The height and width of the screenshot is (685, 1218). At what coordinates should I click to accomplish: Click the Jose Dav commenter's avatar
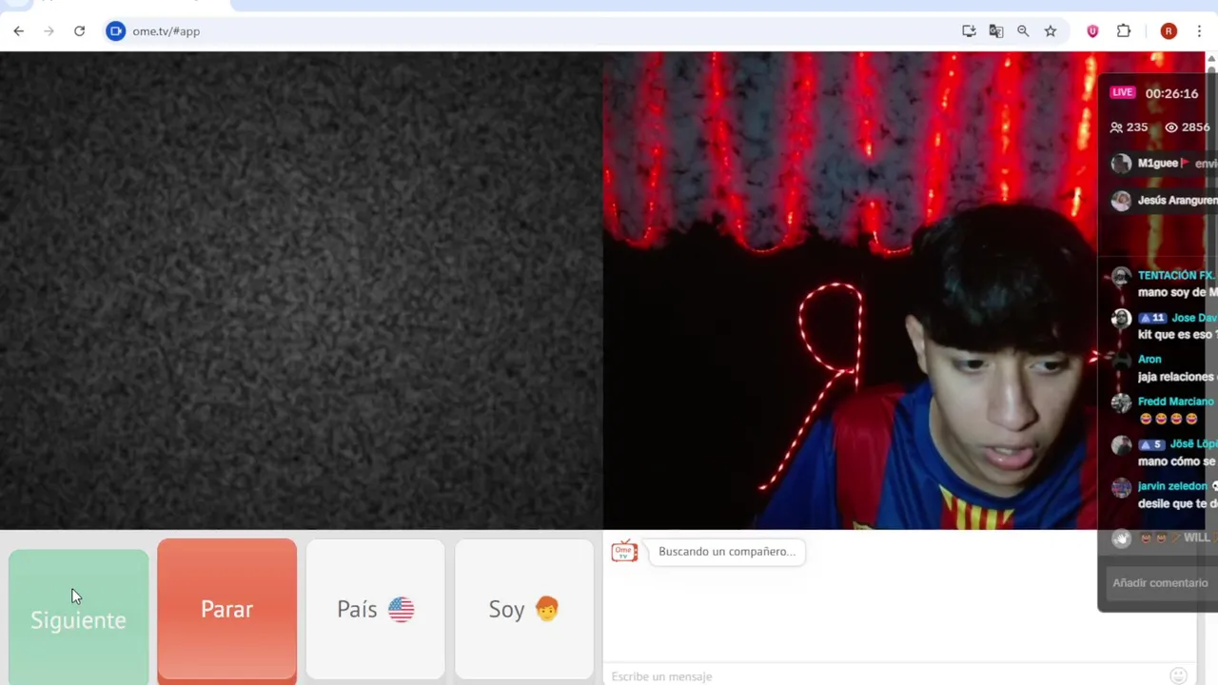pos(1121,319)
